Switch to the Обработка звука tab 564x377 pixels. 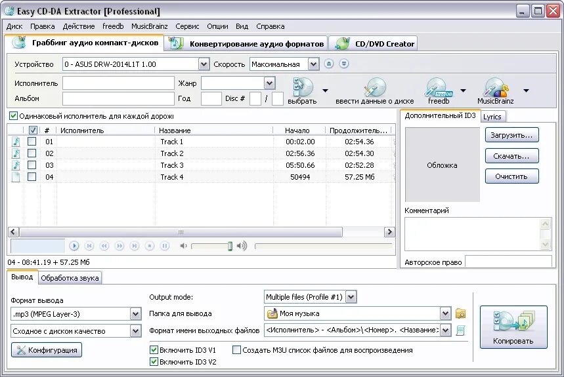70,278
